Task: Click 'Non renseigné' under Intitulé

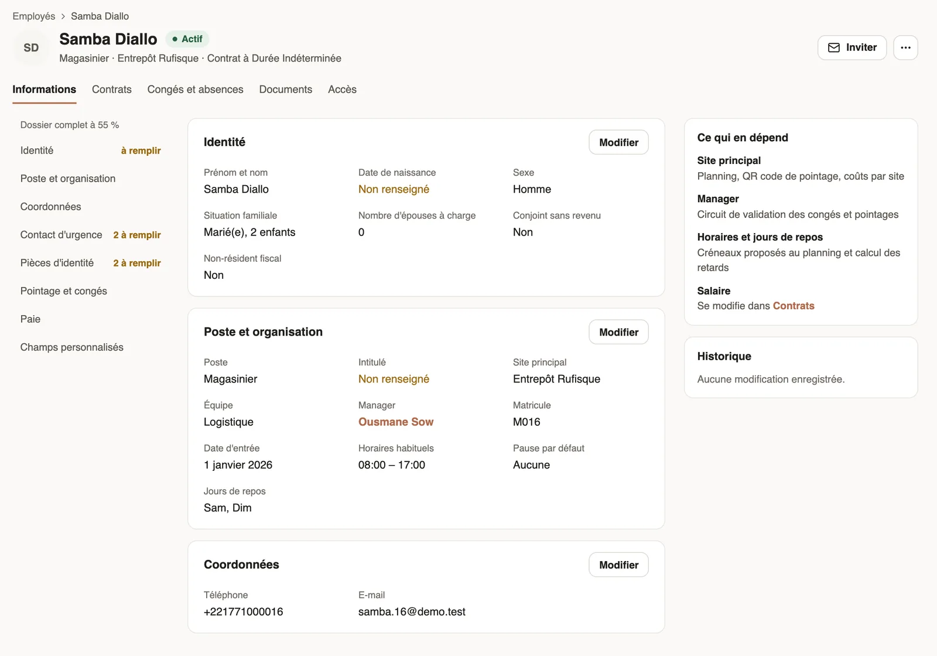Action: coord(394,379)
